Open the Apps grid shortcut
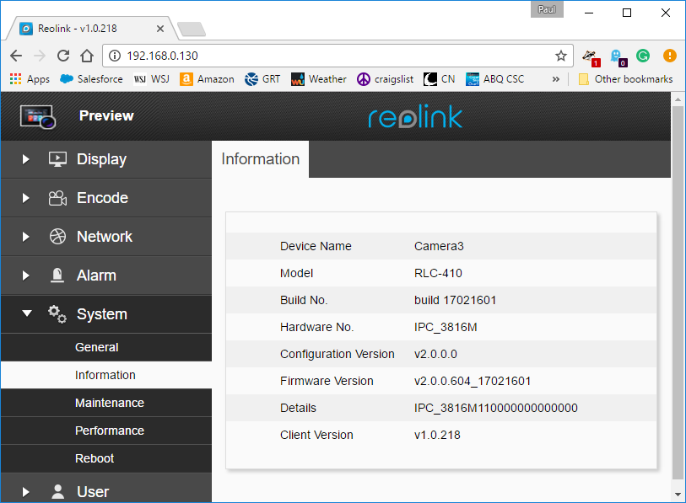686x503 pixels. (30, 79)
